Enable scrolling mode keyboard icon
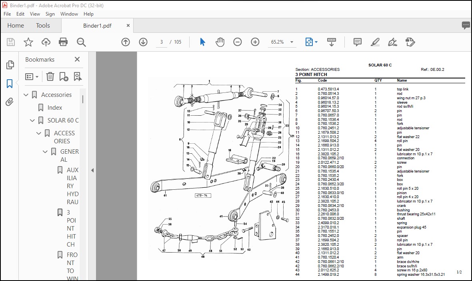472x281 pixels. 332,42
